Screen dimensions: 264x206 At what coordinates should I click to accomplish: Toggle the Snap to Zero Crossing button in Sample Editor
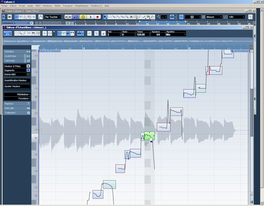tap(89, 33)
